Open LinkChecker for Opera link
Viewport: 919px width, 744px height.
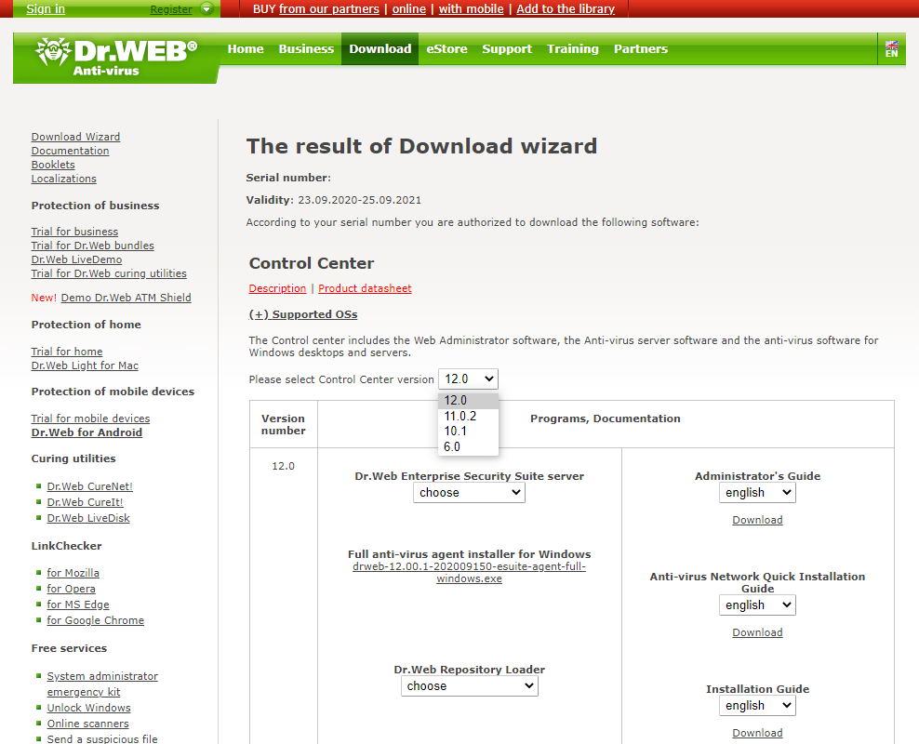(x=71, y=589)
